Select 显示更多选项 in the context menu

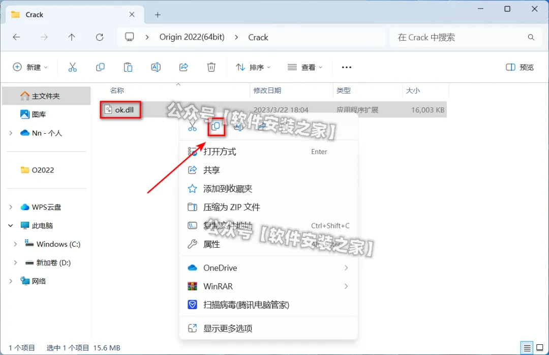coord(268,329)
